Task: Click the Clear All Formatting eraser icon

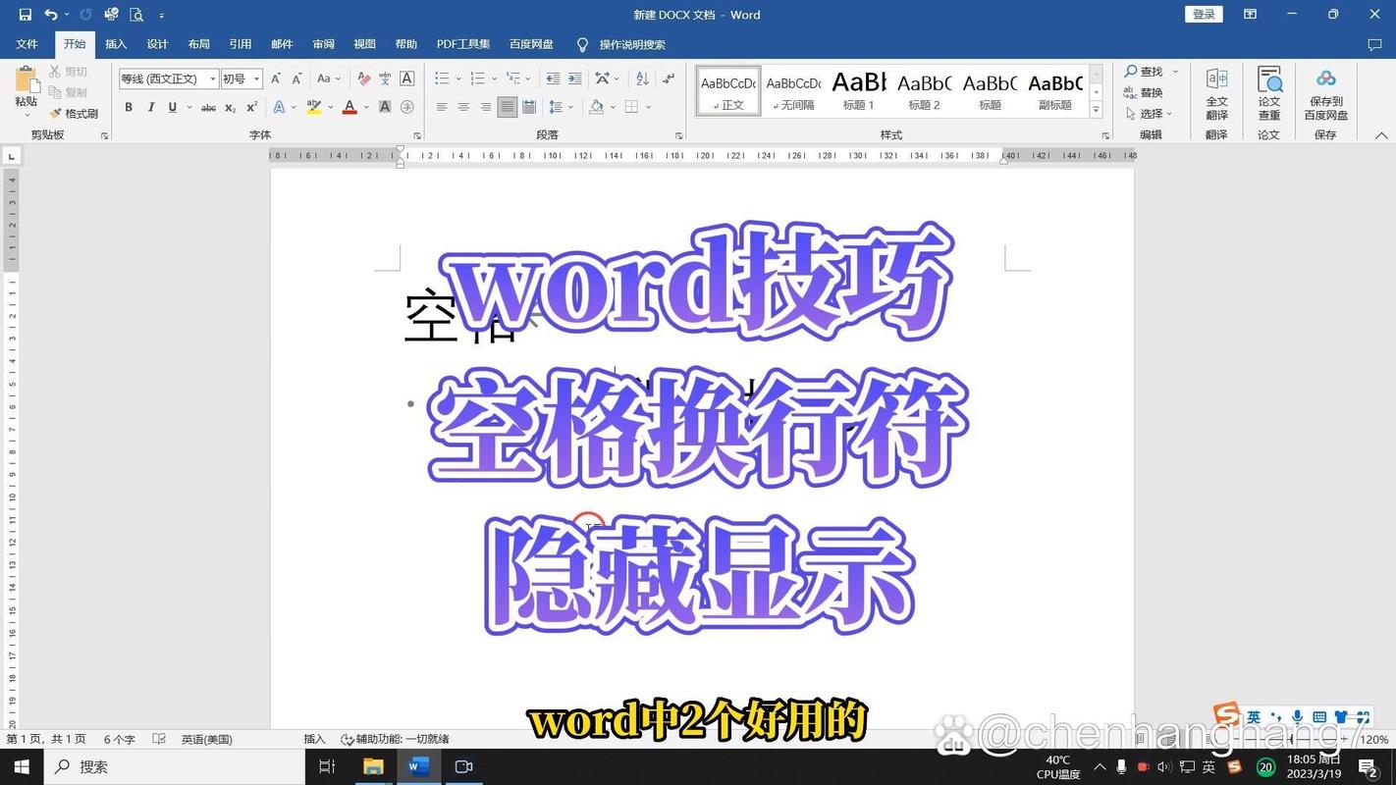Action: [x=363, y=78]
